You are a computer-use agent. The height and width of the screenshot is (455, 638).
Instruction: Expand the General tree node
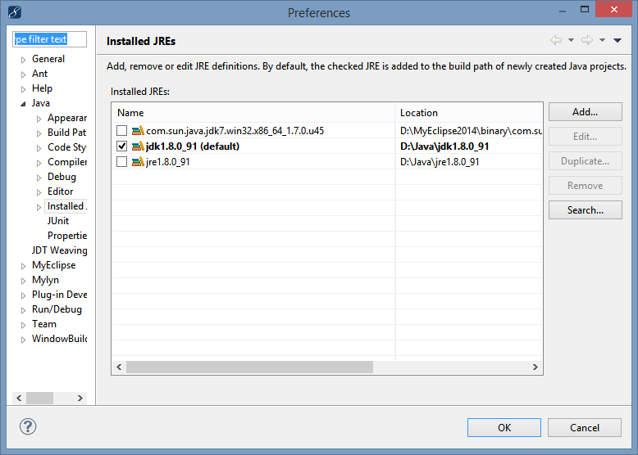point(23,60)
